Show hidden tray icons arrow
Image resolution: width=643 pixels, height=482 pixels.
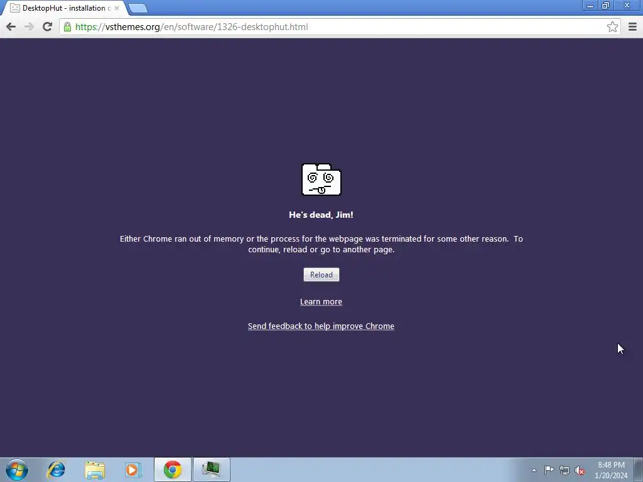click(x=534, y=470)
